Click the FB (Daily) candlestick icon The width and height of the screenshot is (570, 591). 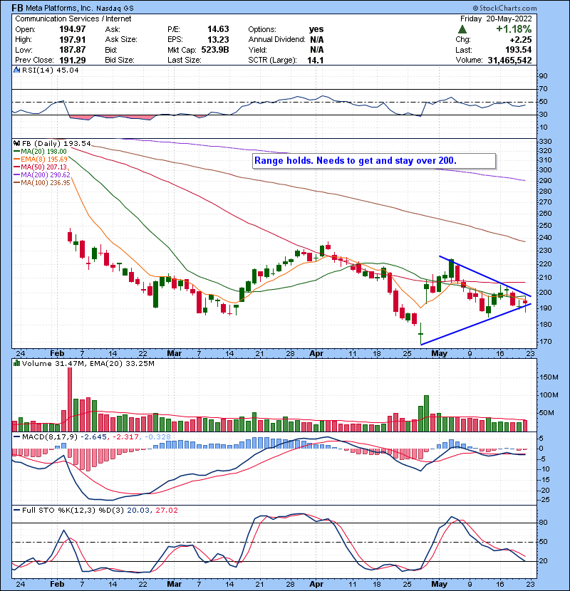[x=16, y=143]
